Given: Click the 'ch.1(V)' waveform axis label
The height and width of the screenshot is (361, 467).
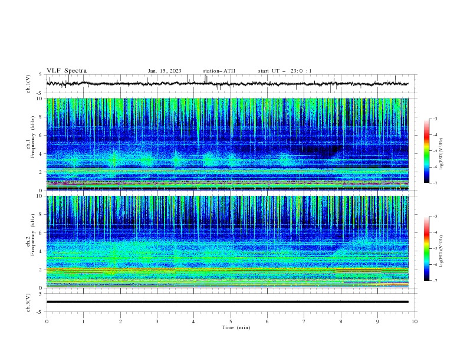Looking at the screenshot, I should coord(28,84).
